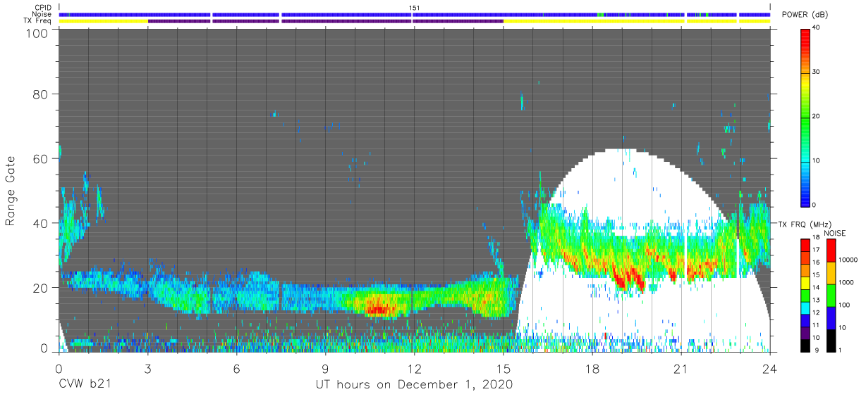The width and height of the screenshot is (866, 399).
Task: Select the "100" tick on Range Gate axis
Action: 37,33
